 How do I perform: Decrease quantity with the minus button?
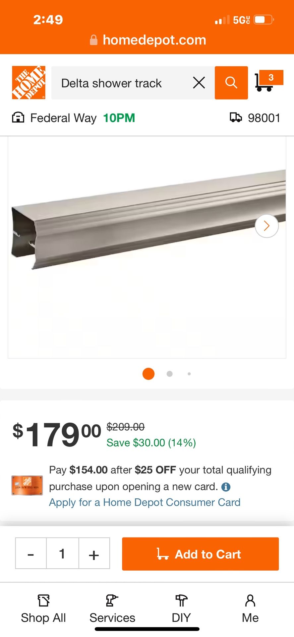pos(31,553)
